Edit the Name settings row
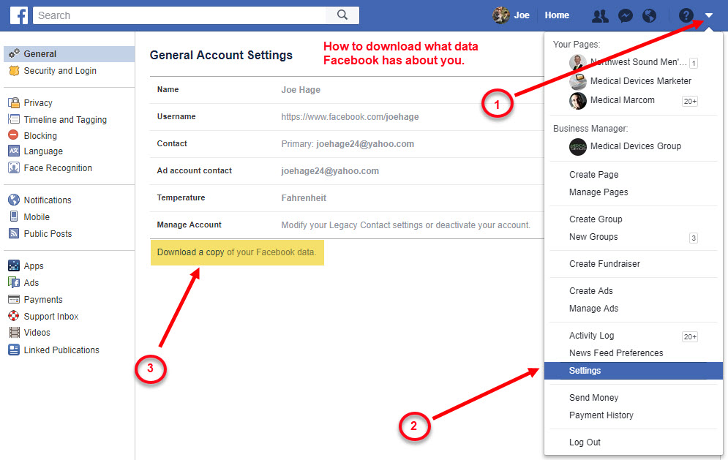The image size is (728, 460). point(347,89)
